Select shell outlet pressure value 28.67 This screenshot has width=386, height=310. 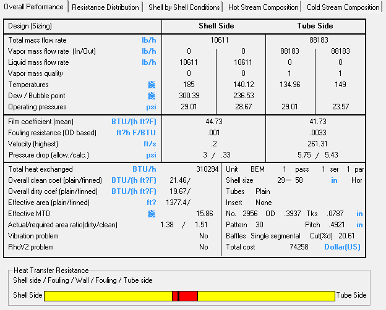tap(244, 107)
